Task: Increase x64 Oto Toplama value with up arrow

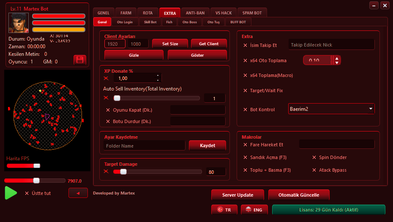Action: [337, 58]
